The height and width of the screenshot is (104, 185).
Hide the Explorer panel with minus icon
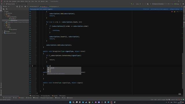point(28,7)
